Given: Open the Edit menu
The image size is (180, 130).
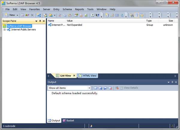Looking at the screenshot, I should tap(15, 9).
